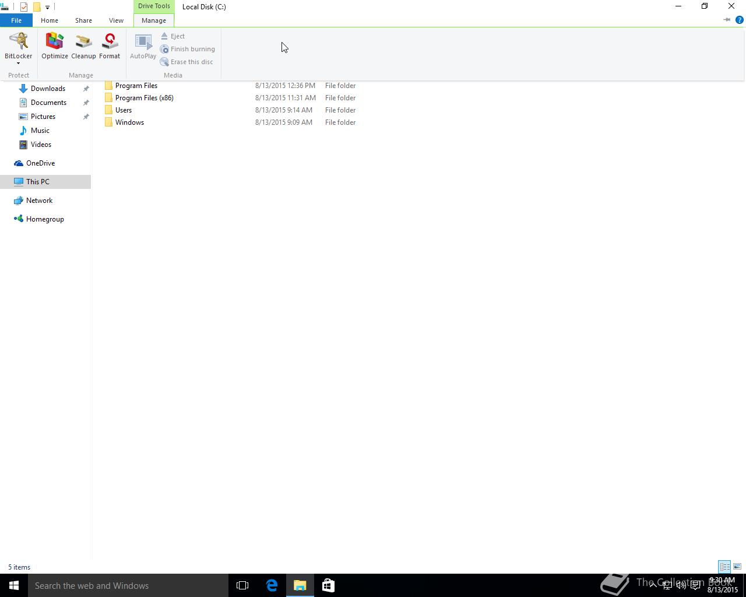Image resolution: width=746 pixels, height=597 pixels.
Task: Click Finish burning in the ribbon
Action: point(188,49)
